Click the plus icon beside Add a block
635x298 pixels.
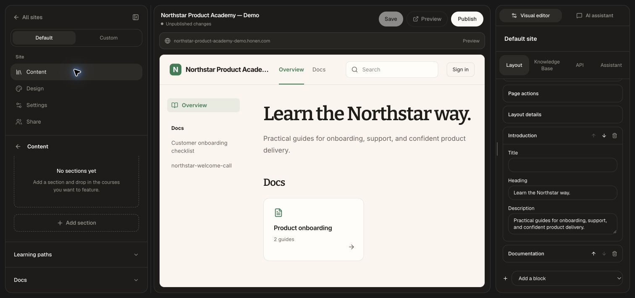pyautogui.click(x=505, y=278)
